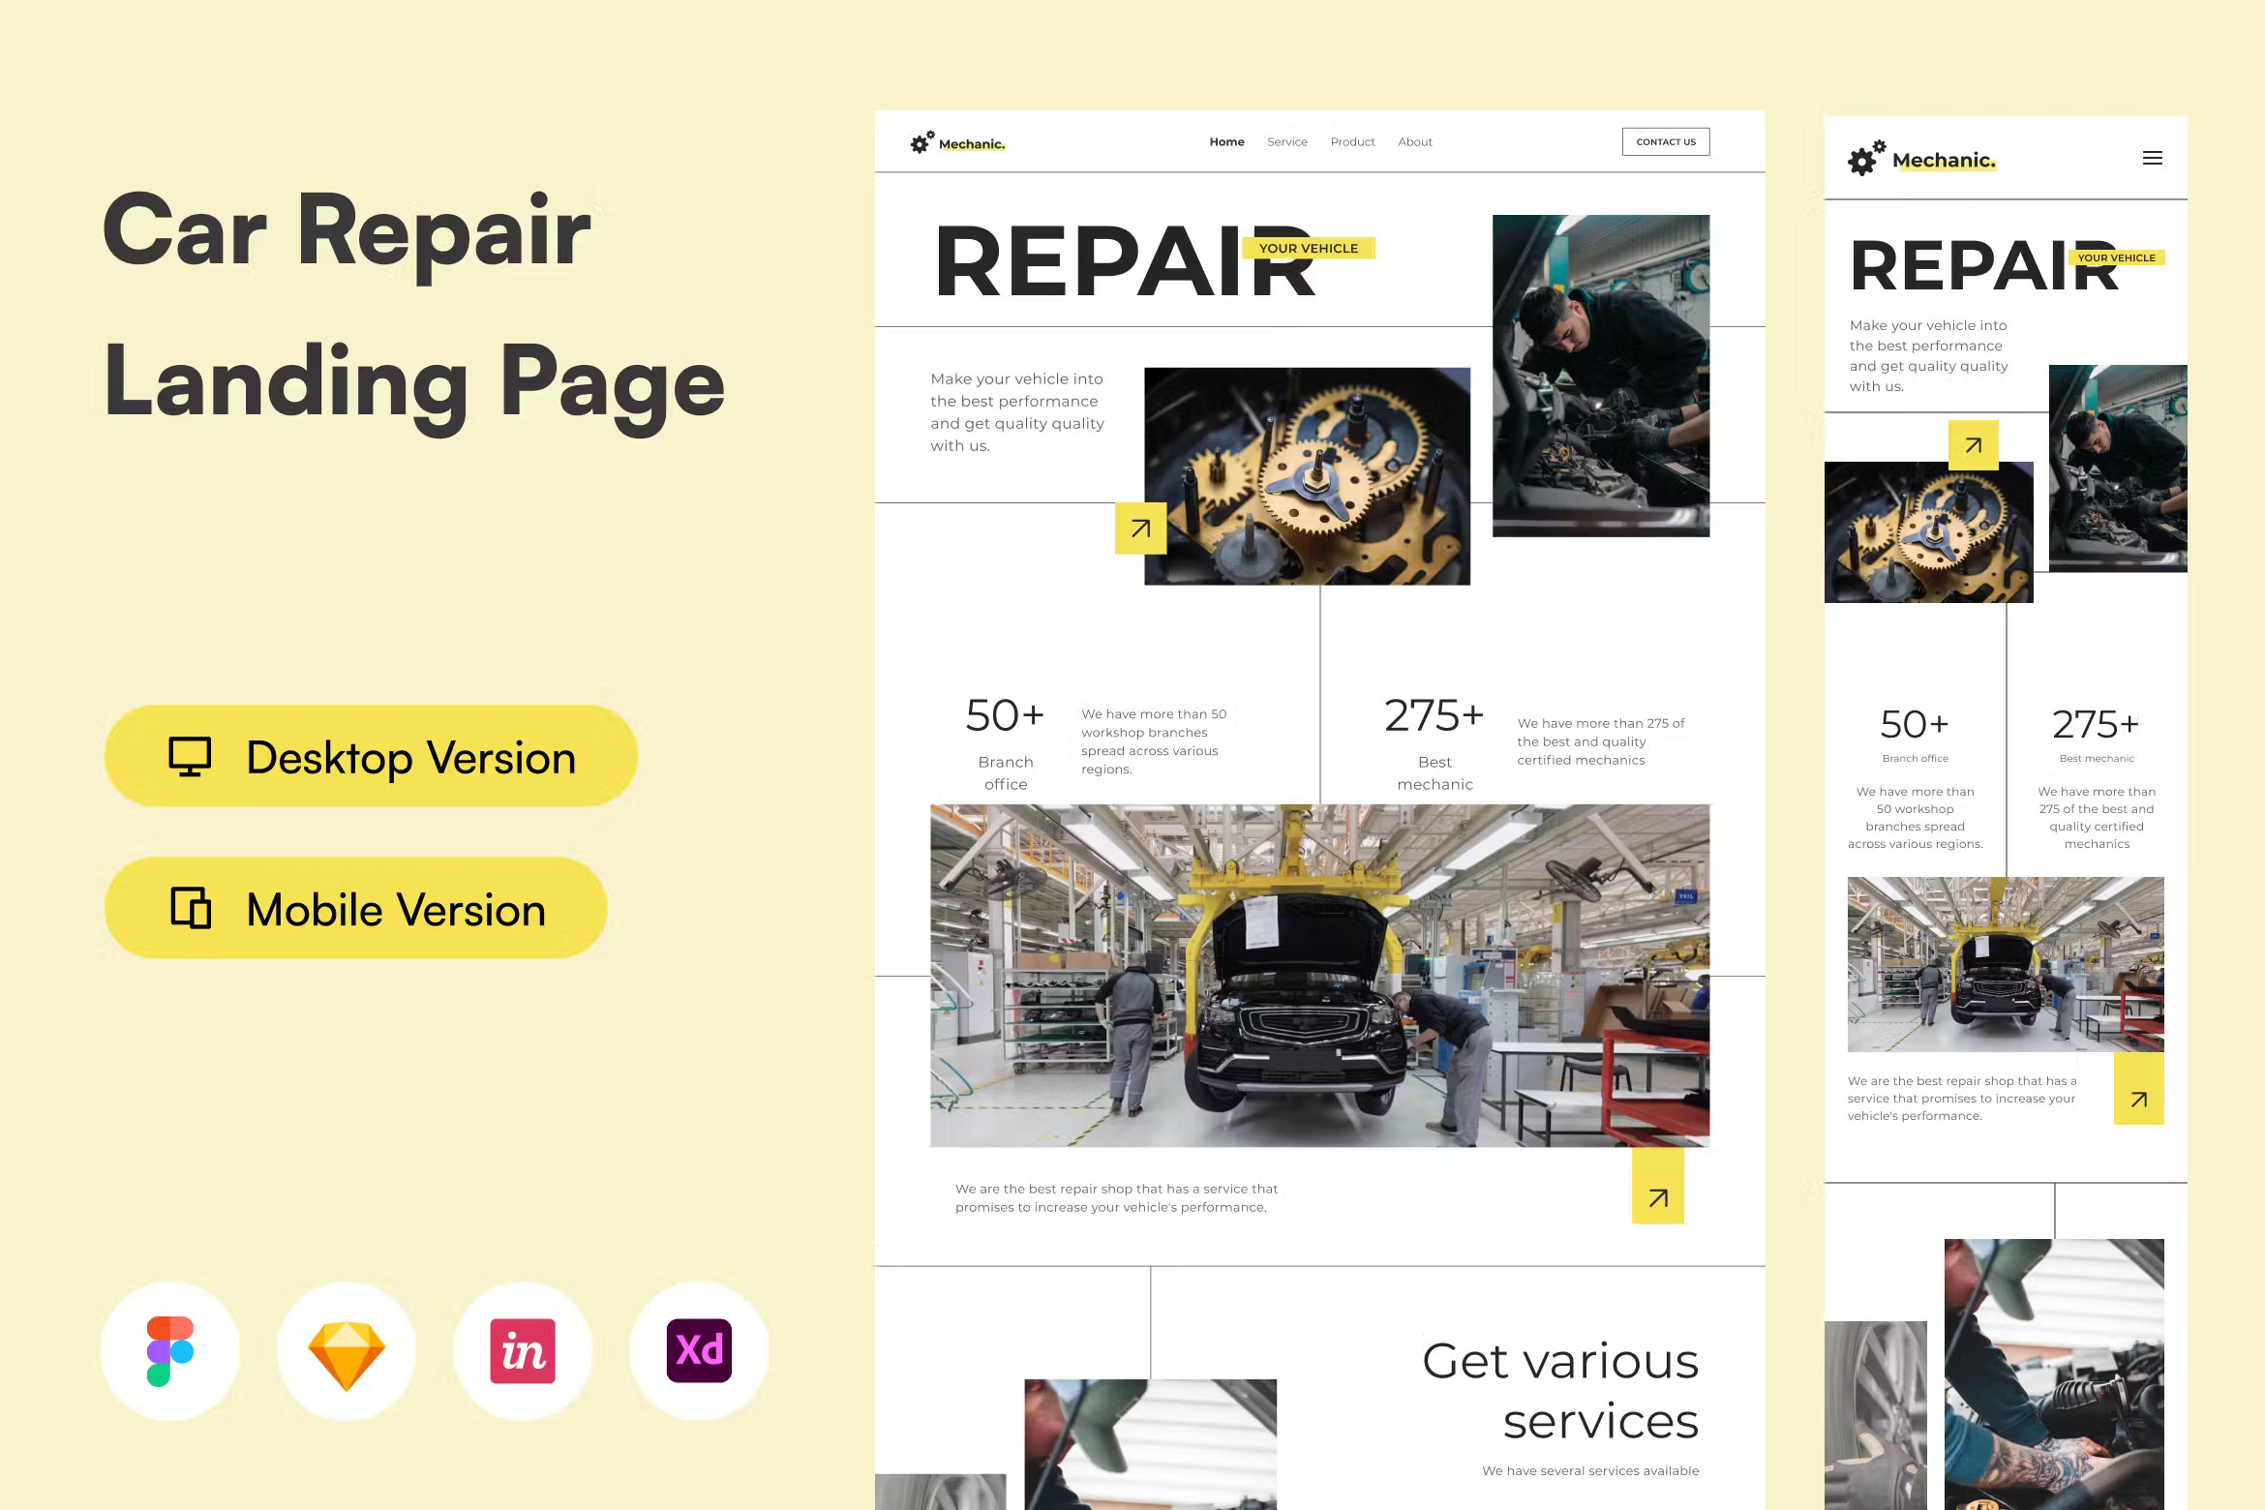The height and width of the screenshot is (1510, 2265).
Task: Click the arrow expand icon on workshop image
Action: [x=1658, y=1196]
